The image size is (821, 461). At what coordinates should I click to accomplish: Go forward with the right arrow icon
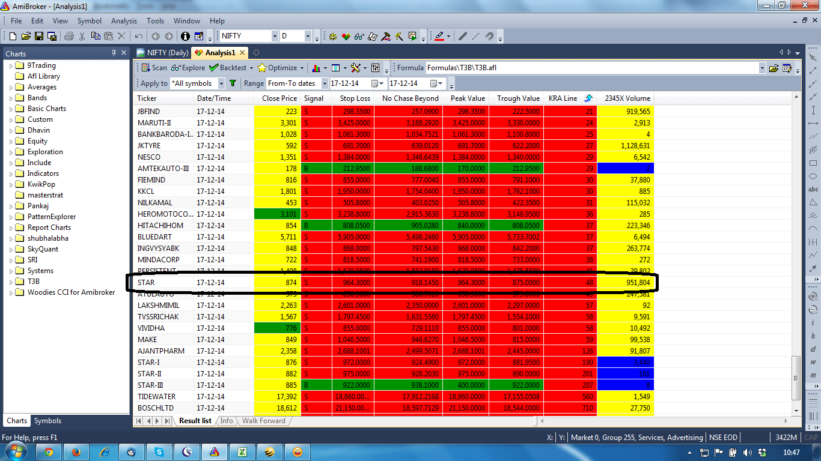coord(169,37)
